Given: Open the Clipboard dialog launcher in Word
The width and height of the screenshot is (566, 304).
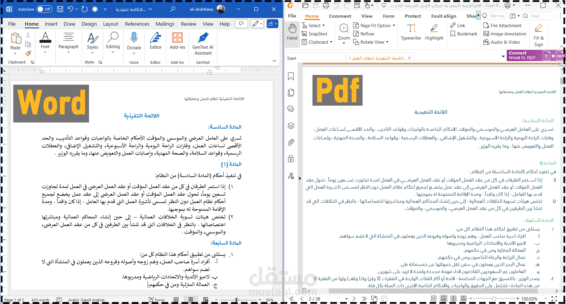Looking at the screenshot, I should click(32, 62).
